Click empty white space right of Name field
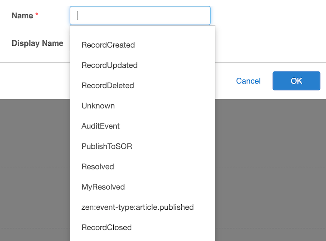 click(268, 15)
